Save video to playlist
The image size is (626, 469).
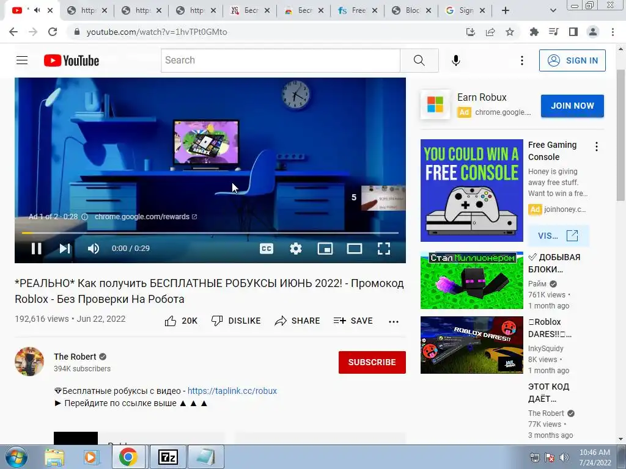pyautogui.click(x=353, y=321)
